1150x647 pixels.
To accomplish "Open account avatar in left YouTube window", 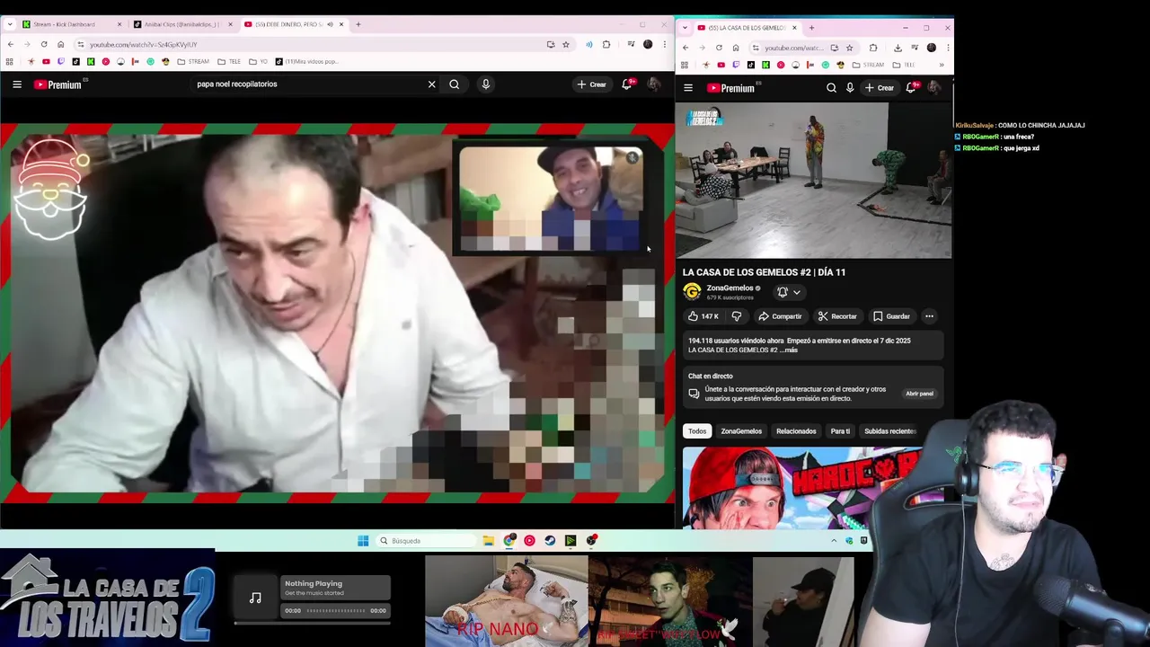I will click(x=654, y=84).
